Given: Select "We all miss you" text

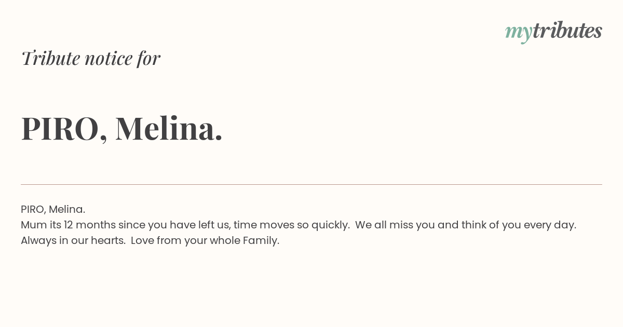Looking at the screenshot, I should pos(396,225).
